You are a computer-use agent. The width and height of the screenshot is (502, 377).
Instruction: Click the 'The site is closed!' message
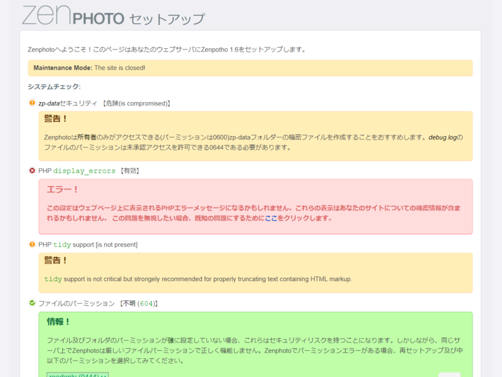click(x=120, y=68)
